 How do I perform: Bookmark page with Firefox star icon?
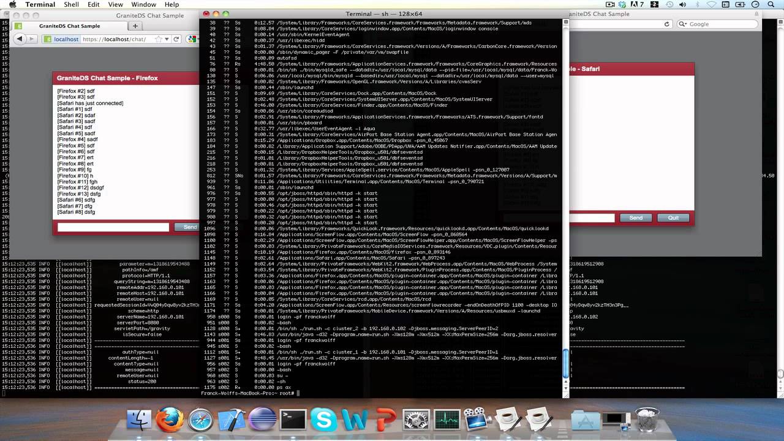(159, 39)
